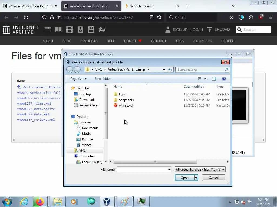277x207 pixels.
Task: Click New folder in dialog toolbar
Action: click(x=103, y=79)
